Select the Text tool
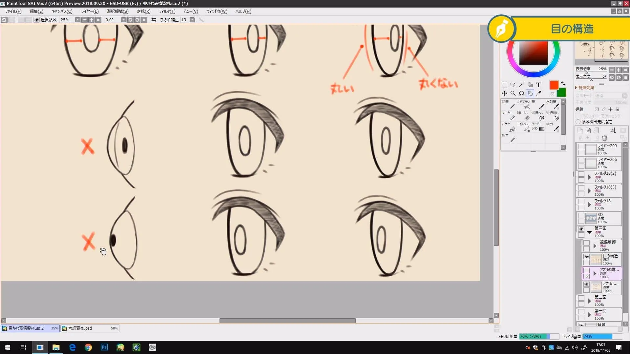This screenshot has height=354, width=630. (538, 85)
